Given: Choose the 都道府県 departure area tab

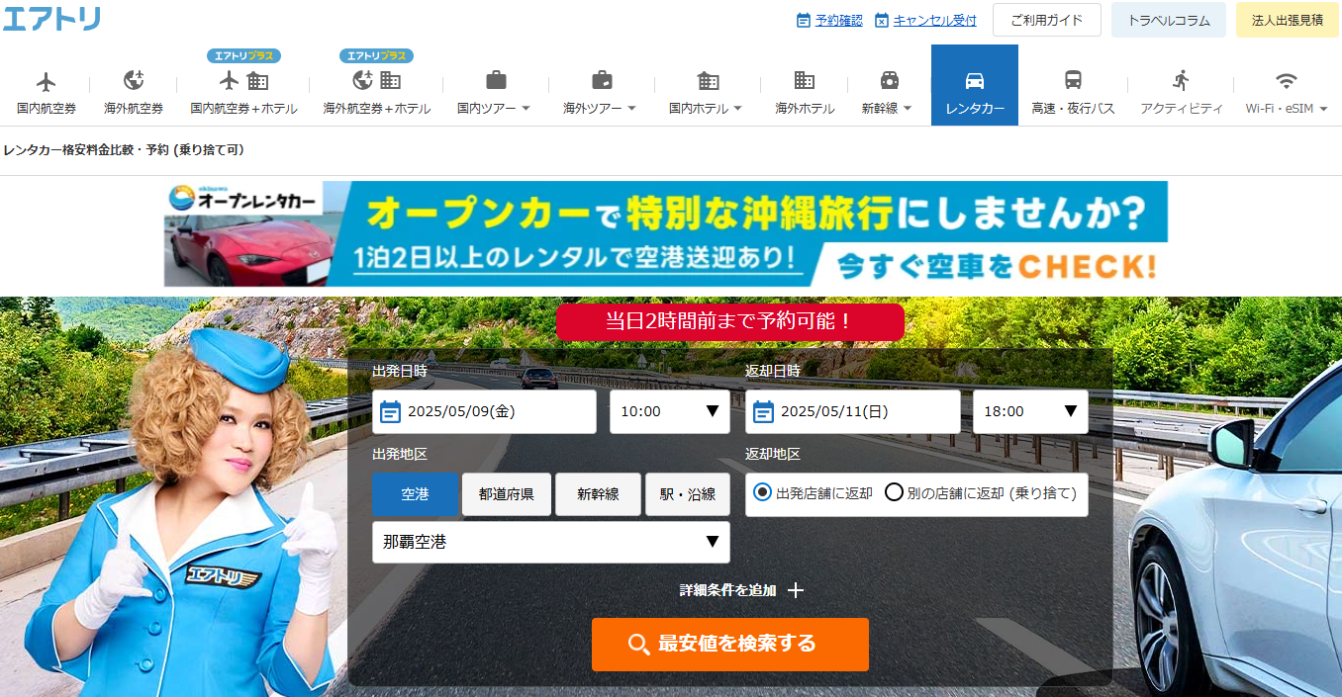Looking at the screenshot, I should [507, 494].
